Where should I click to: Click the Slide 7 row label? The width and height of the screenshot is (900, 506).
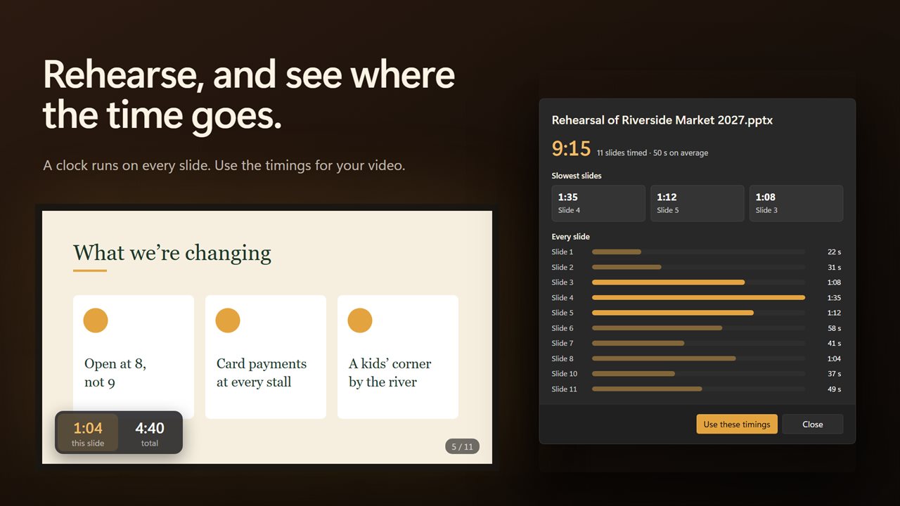(x=562, y=343)
